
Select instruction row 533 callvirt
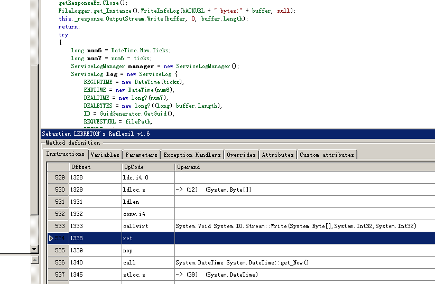tap(241, 226)
